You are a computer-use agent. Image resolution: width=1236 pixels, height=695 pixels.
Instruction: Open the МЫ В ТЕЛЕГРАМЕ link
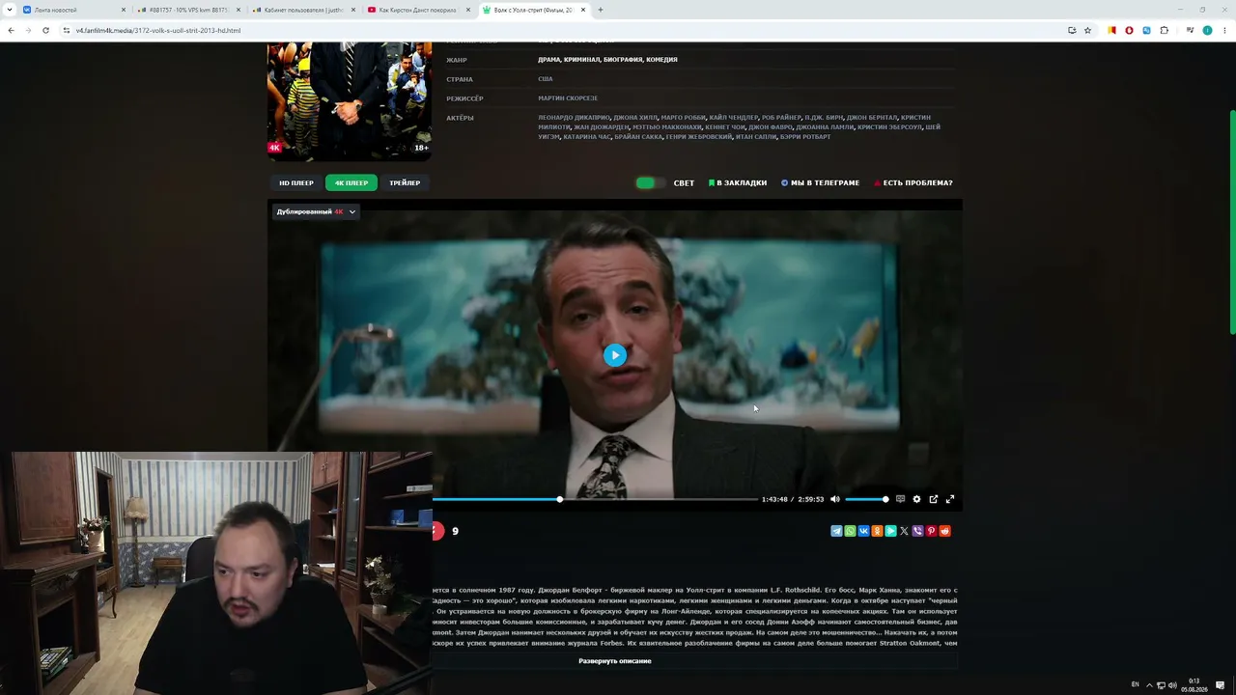click(820, 182)
